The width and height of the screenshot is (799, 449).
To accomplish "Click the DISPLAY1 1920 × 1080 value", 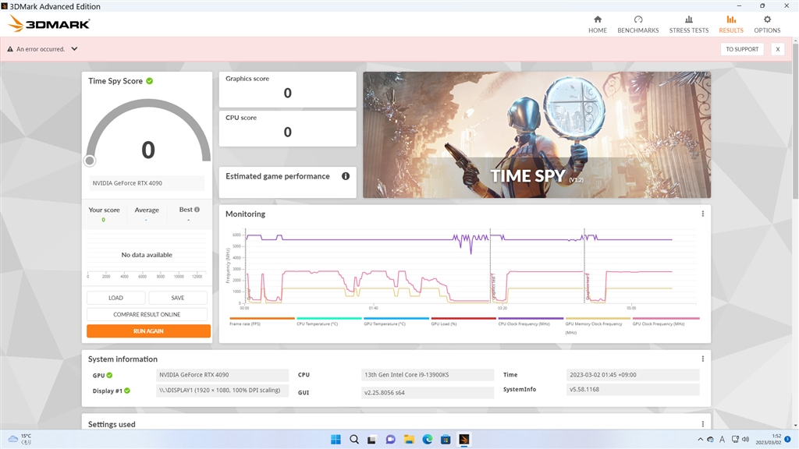I will coord(222,391).
